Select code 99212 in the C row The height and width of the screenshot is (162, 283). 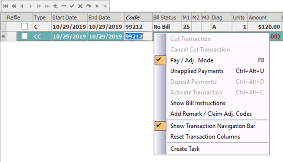click(139, 27)
